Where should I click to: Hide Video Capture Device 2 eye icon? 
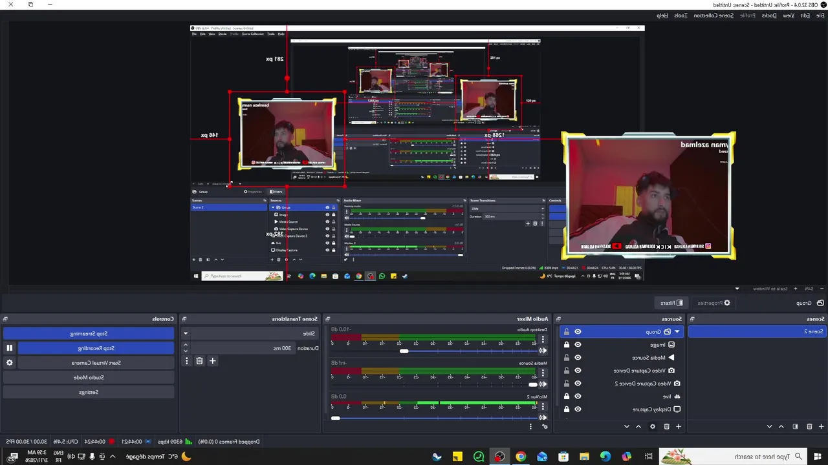click(578, 384)
